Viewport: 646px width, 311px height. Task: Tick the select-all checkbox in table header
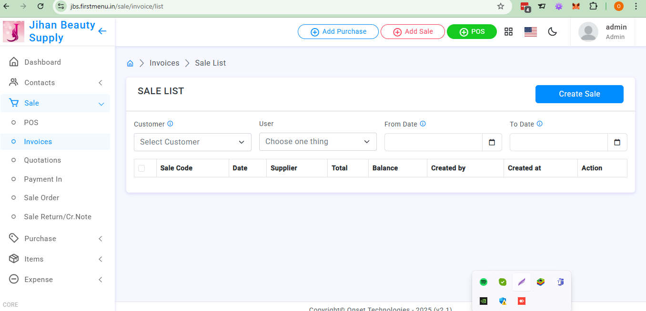pyautogui.click(x=141, y=168)
